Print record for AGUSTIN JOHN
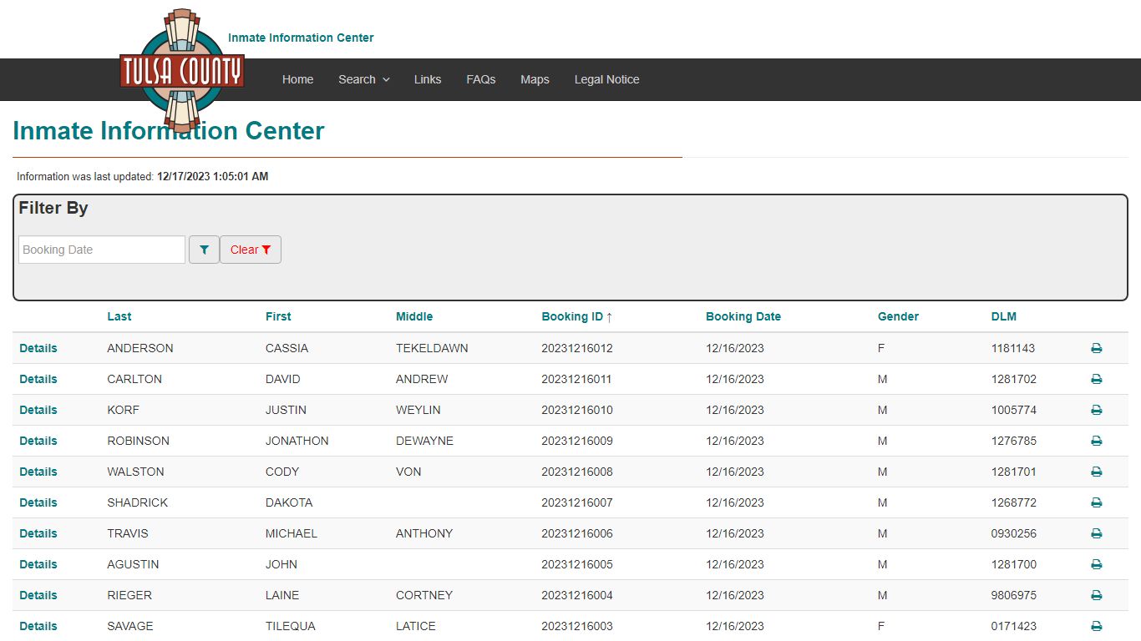Screen dimensions: 1141x641 1096,564
